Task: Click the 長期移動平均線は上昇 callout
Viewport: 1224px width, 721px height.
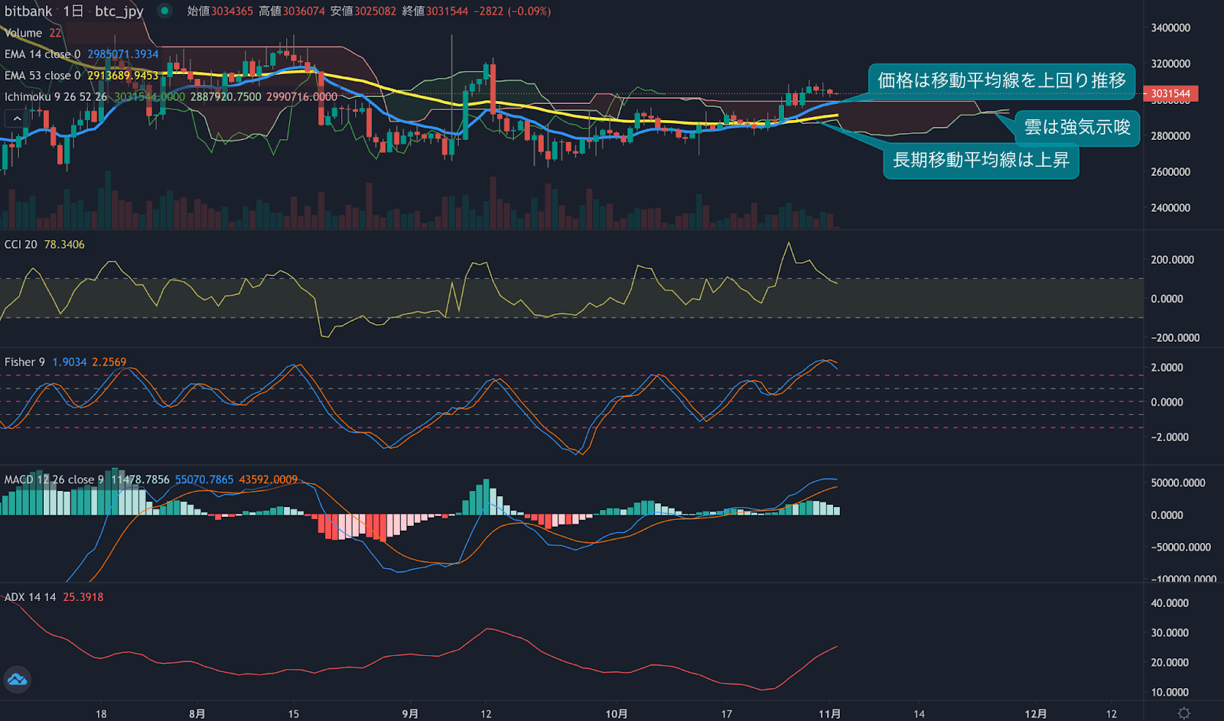Action: (981, 161)
